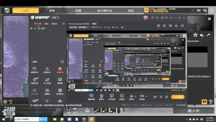Toggle the recording camera icon
The height and width of the screenshot is (122, 216).
coord(155,97)
